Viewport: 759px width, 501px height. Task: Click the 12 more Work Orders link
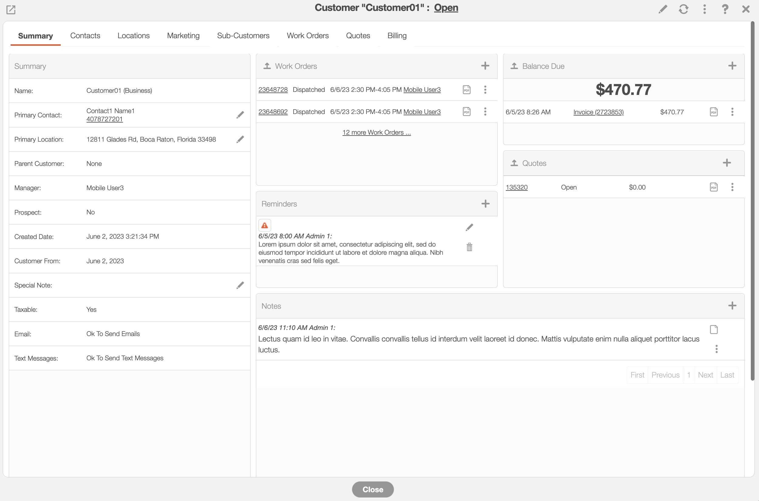point(376,132)
